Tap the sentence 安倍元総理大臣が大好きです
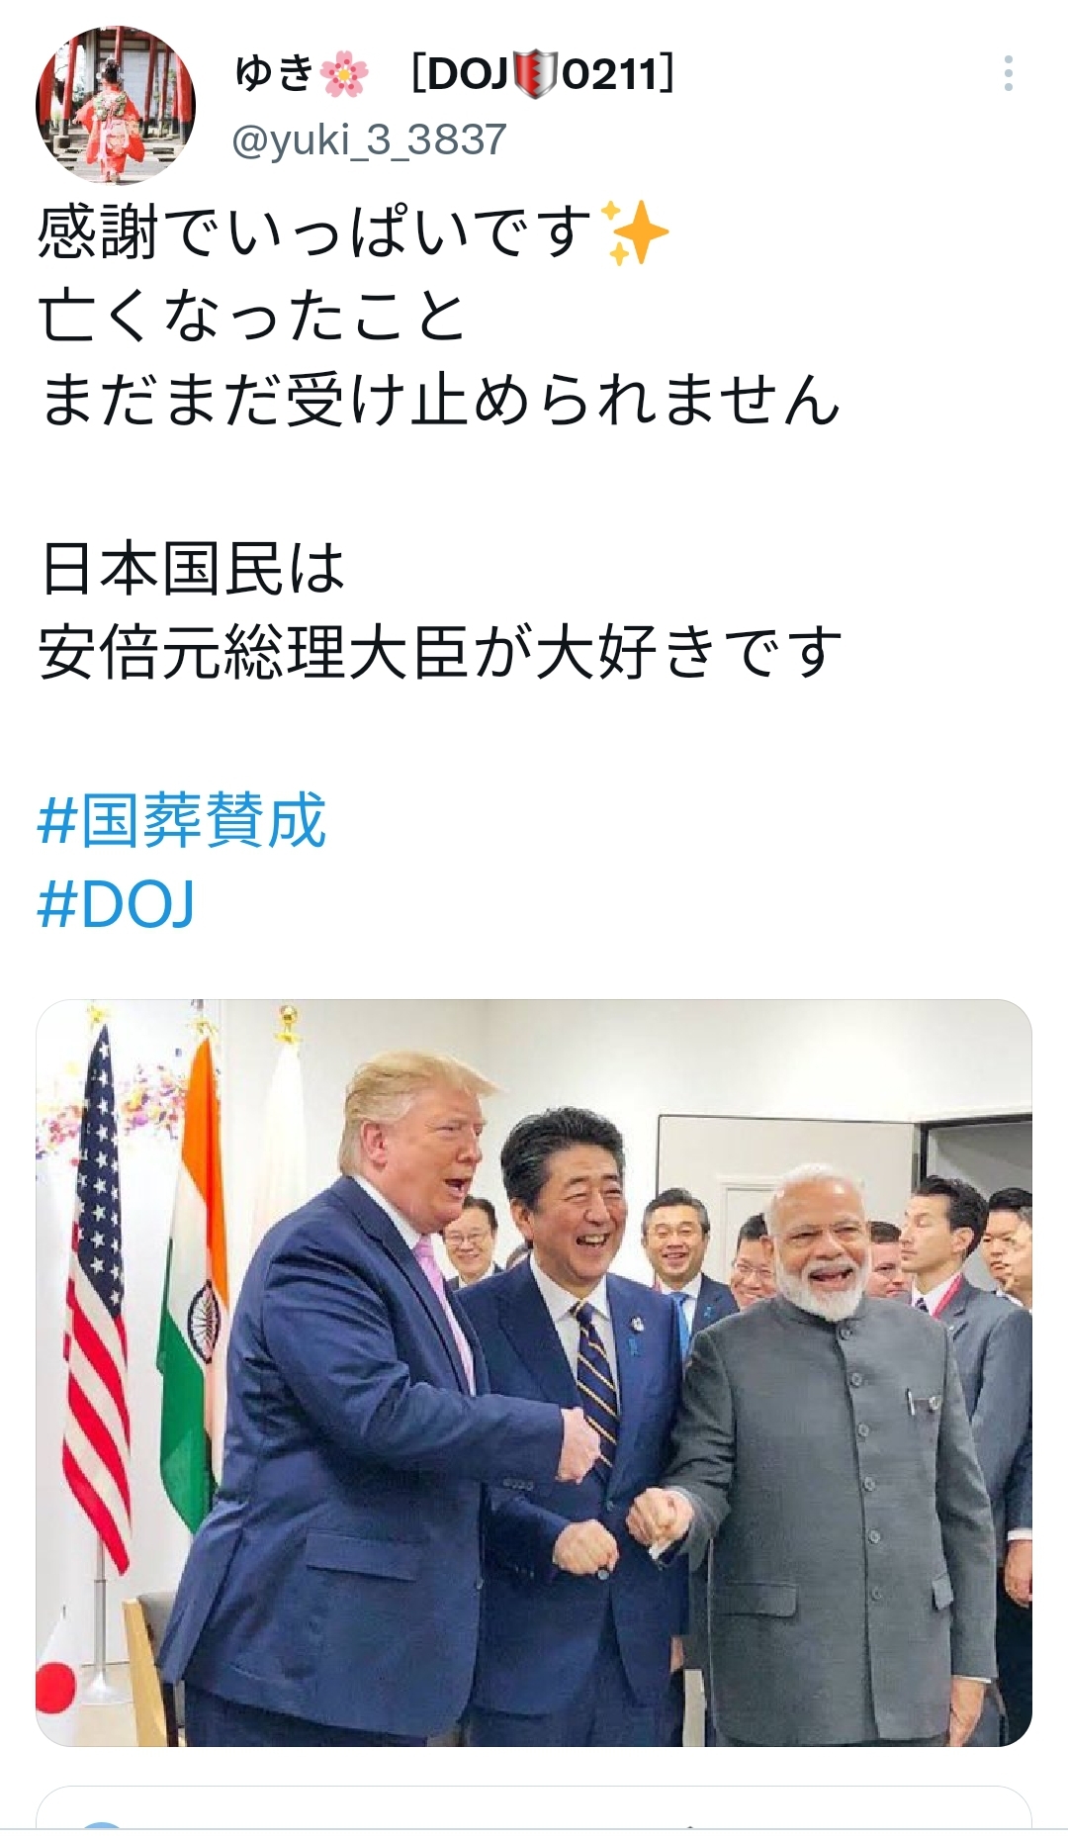Viewport: 1068px width, 1841px height. (440, 653)
